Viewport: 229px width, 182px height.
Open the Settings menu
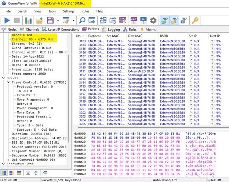tap(69, 11)
